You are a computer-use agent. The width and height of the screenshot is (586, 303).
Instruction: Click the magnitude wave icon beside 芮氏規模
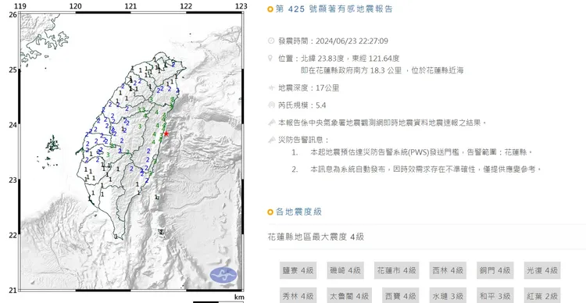point(271,105)
